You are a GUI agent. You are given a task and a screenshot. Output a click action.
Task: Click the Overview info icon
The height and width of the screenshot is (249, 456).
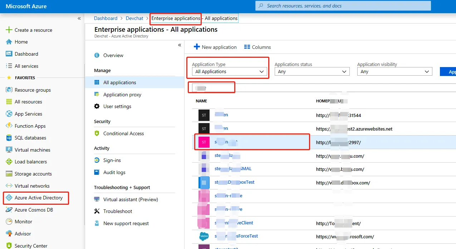[97, 55]
